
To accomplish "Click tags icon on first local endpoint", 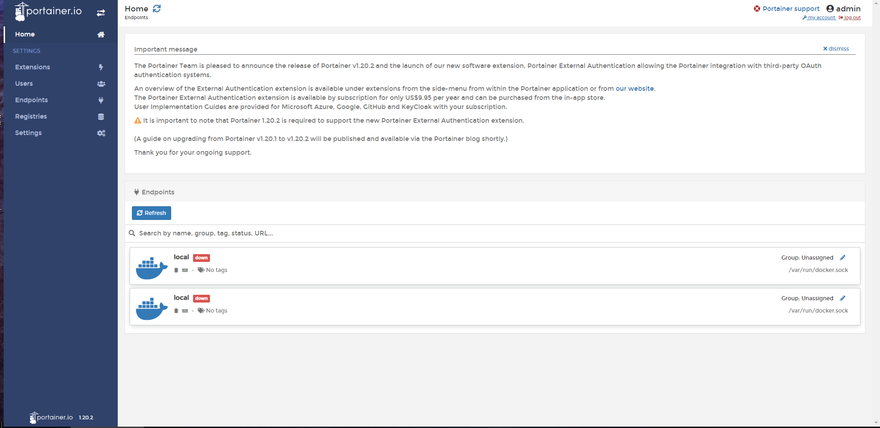I will (201, 270).
